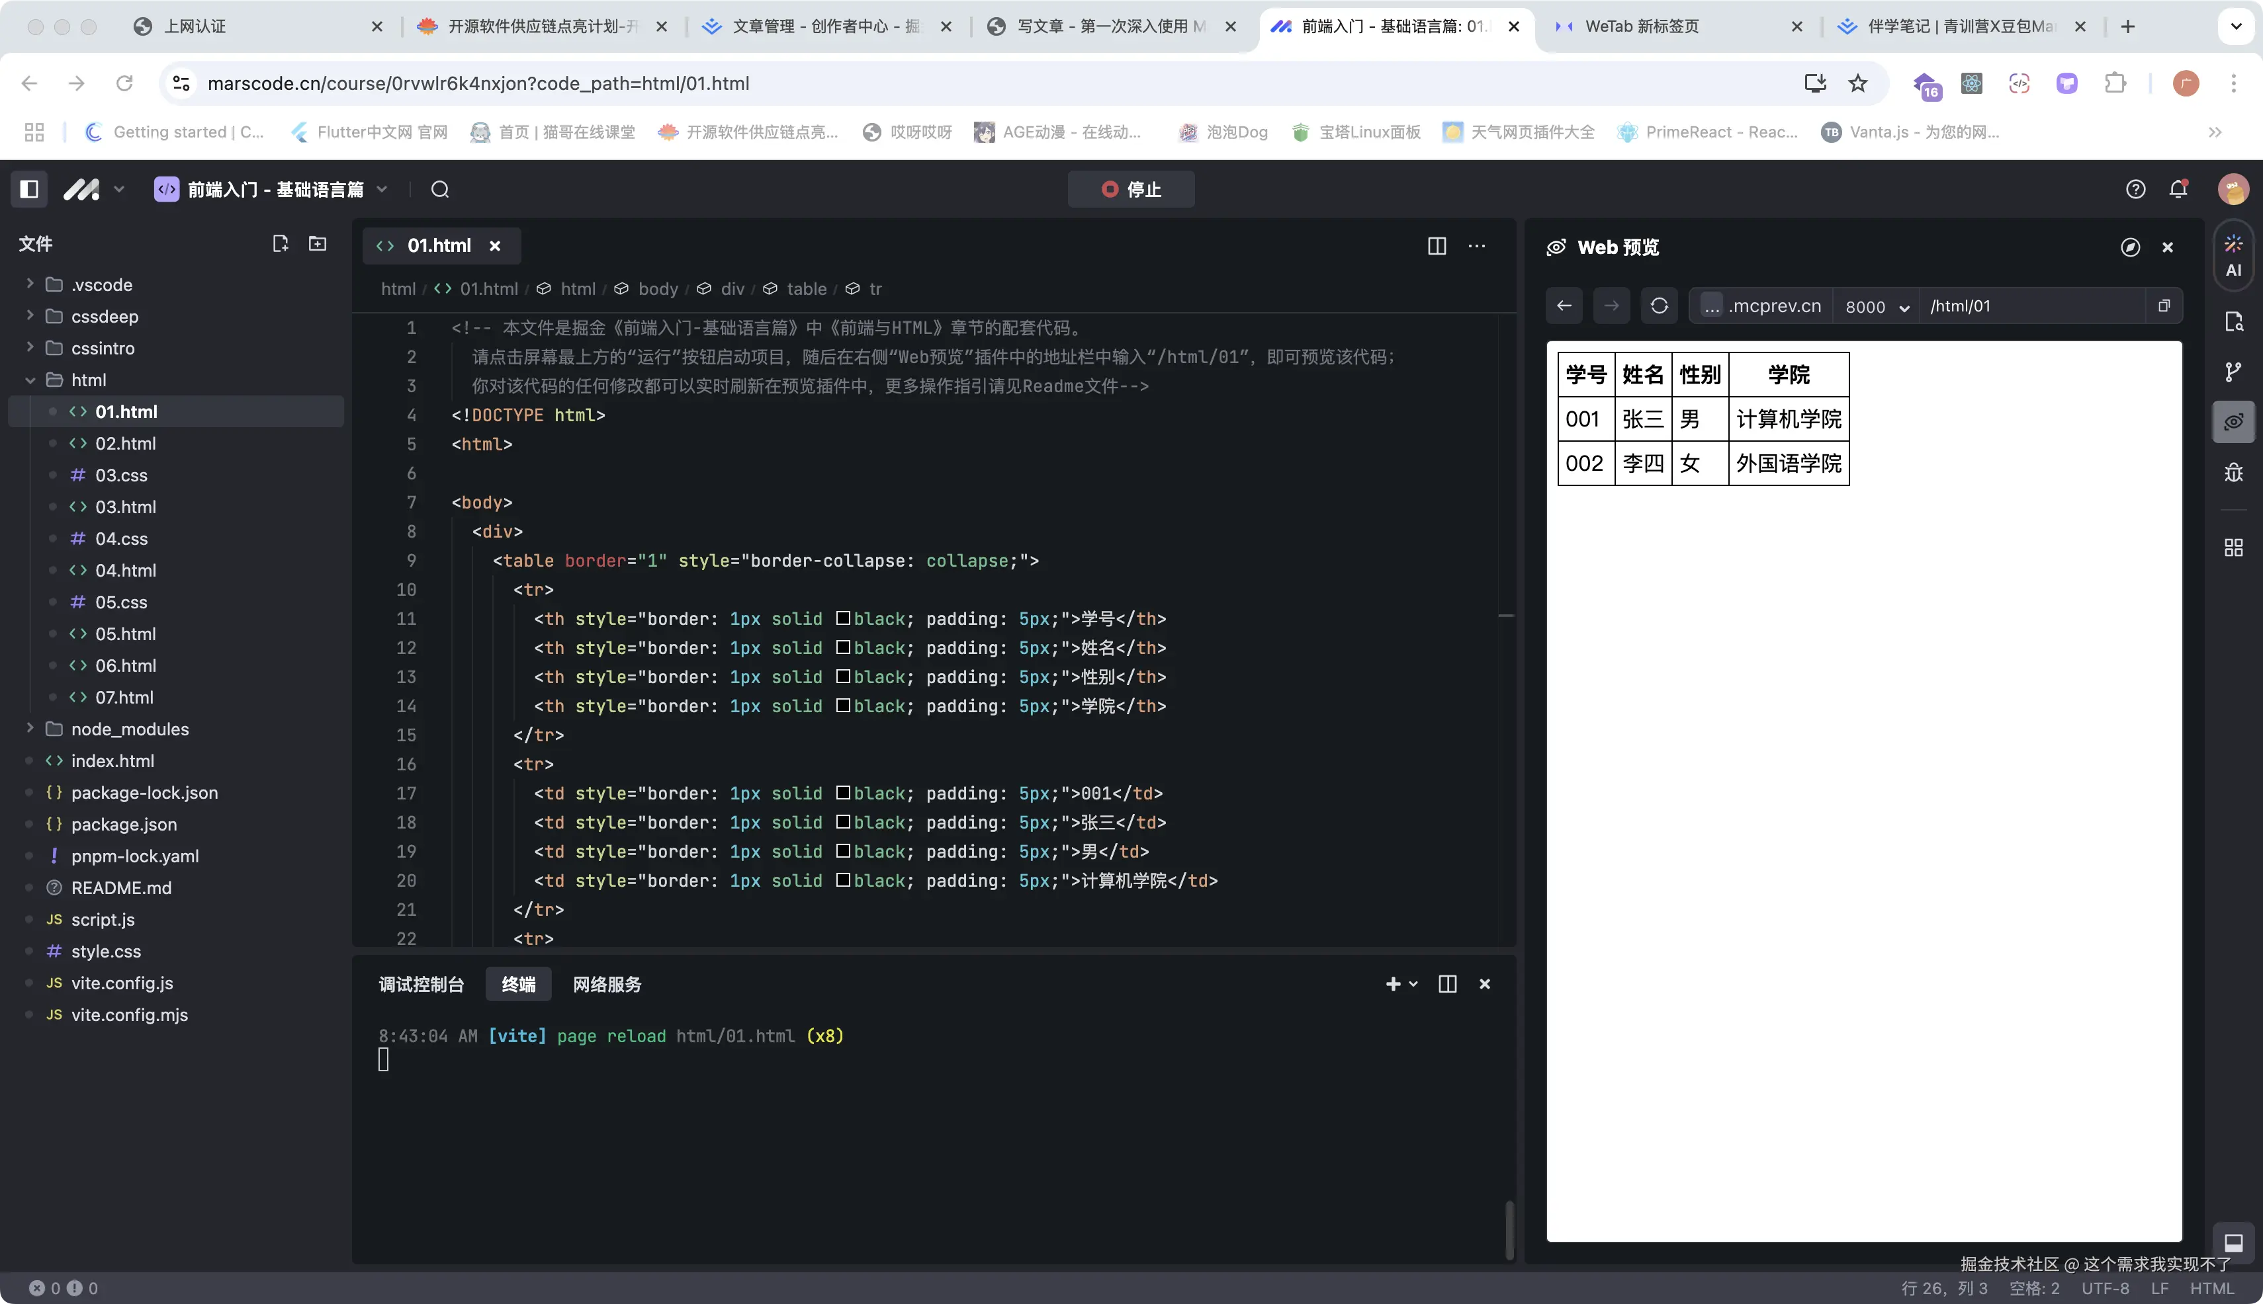This screenshot has height=1304, width=2263.
Task: Open 02.html in the file tree
Action: pos(126,443)
